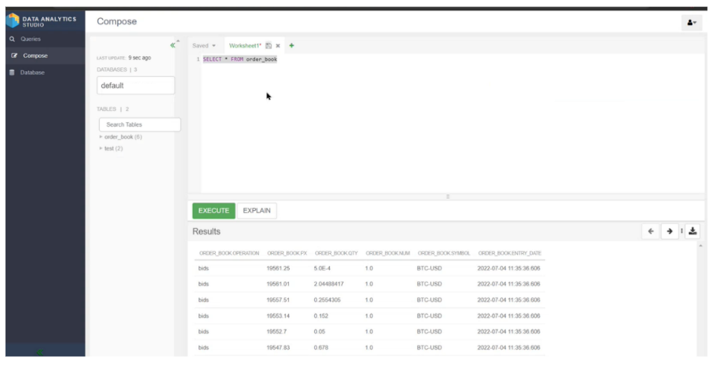
Task: Collapse the left navigation sidebar arrows
Action: pyautogui.click(x=40, y=352)
